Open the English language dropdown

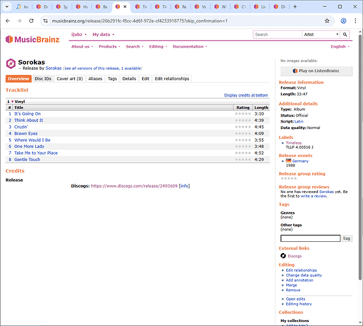tap(340, 46)
